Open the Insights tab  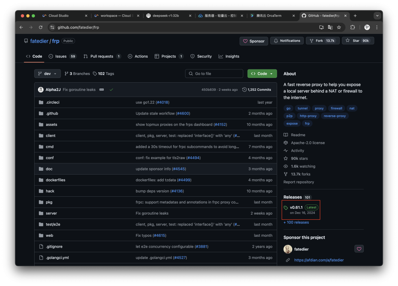[229, 57]
